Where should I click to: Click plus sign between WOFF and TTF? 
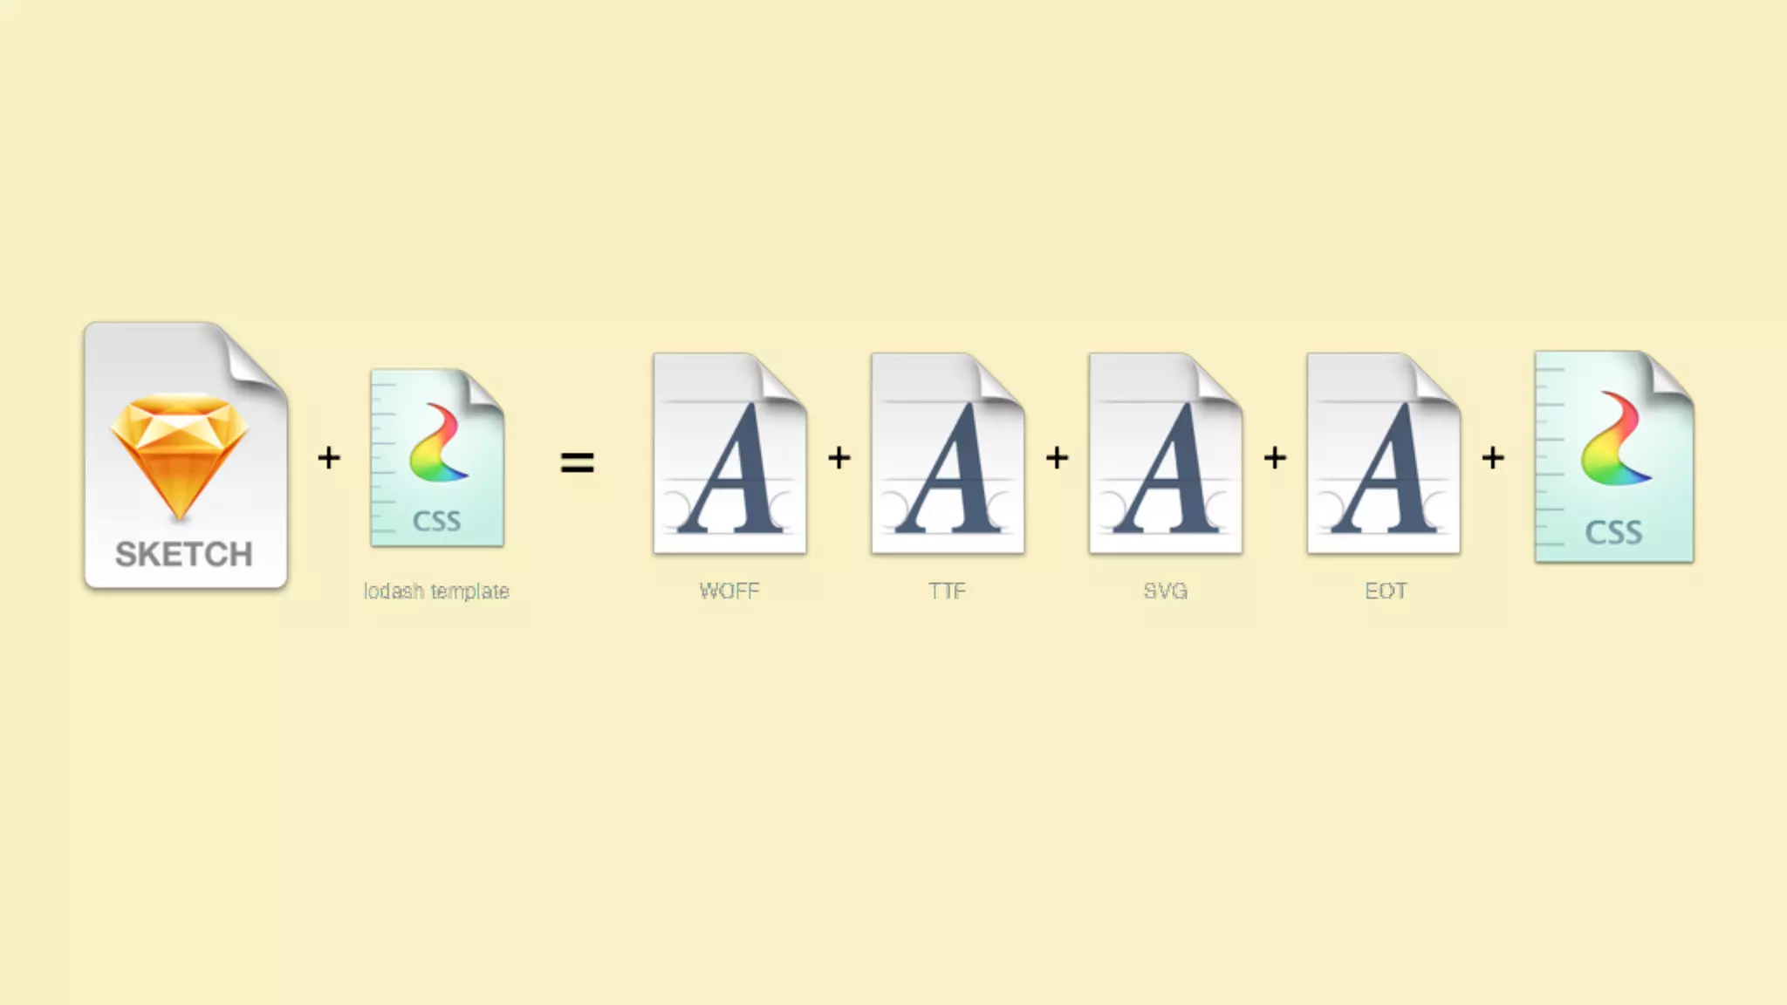pos(839,457)
